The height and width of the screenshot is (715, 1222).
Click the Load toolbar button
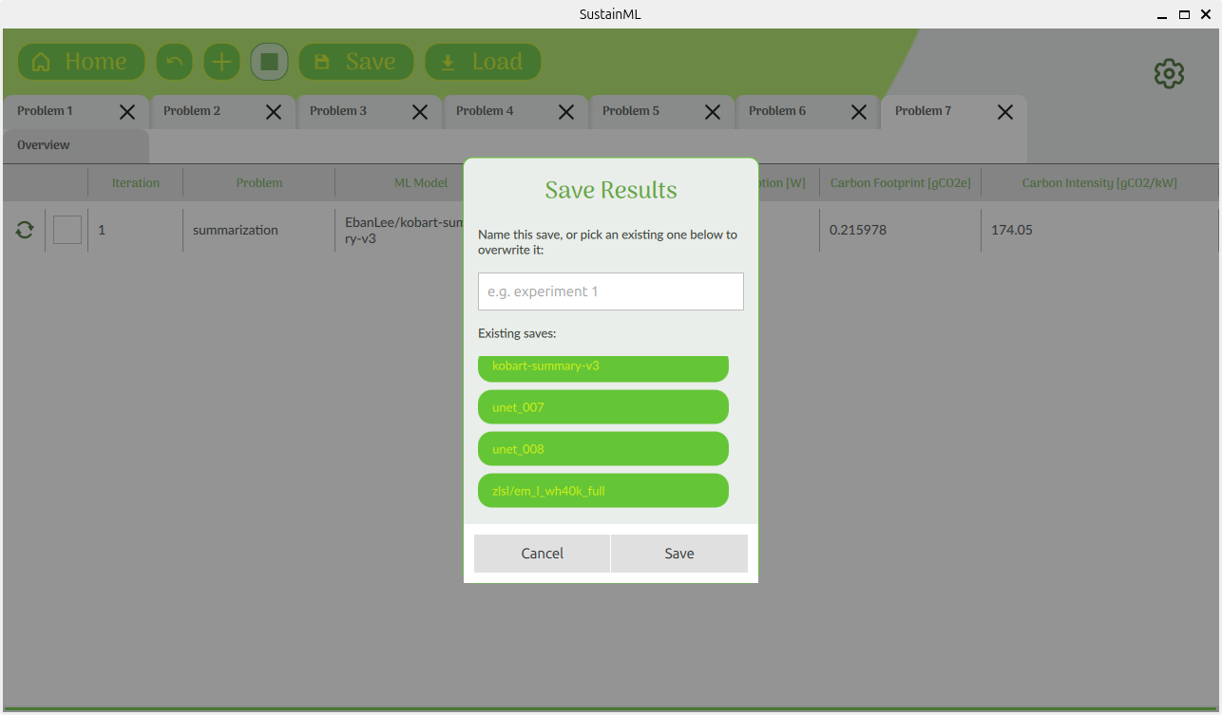point(483,62)
